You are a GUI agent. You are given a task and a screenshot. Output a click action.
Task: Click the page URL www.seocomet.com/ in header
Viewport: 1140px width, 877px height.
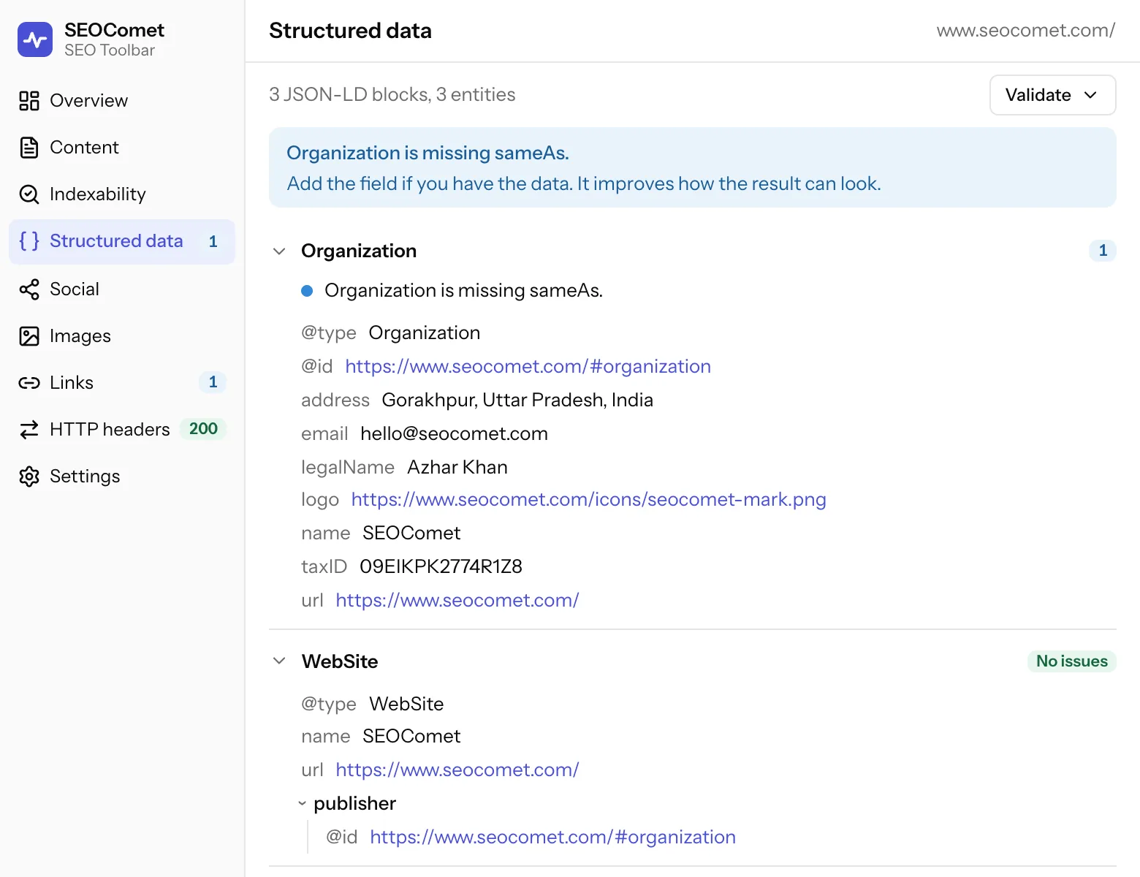click(x=1026, y=31)
